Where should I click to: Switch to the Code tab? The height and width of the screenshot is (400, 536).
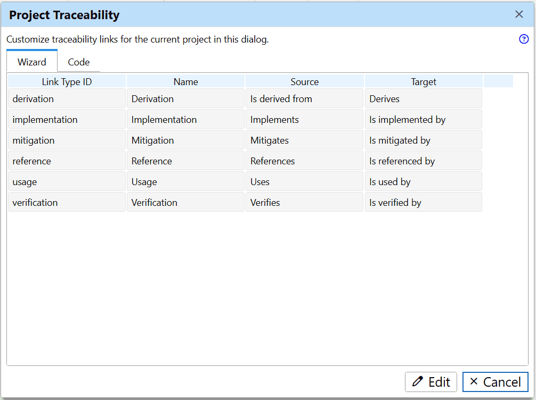tap(78, 62)
